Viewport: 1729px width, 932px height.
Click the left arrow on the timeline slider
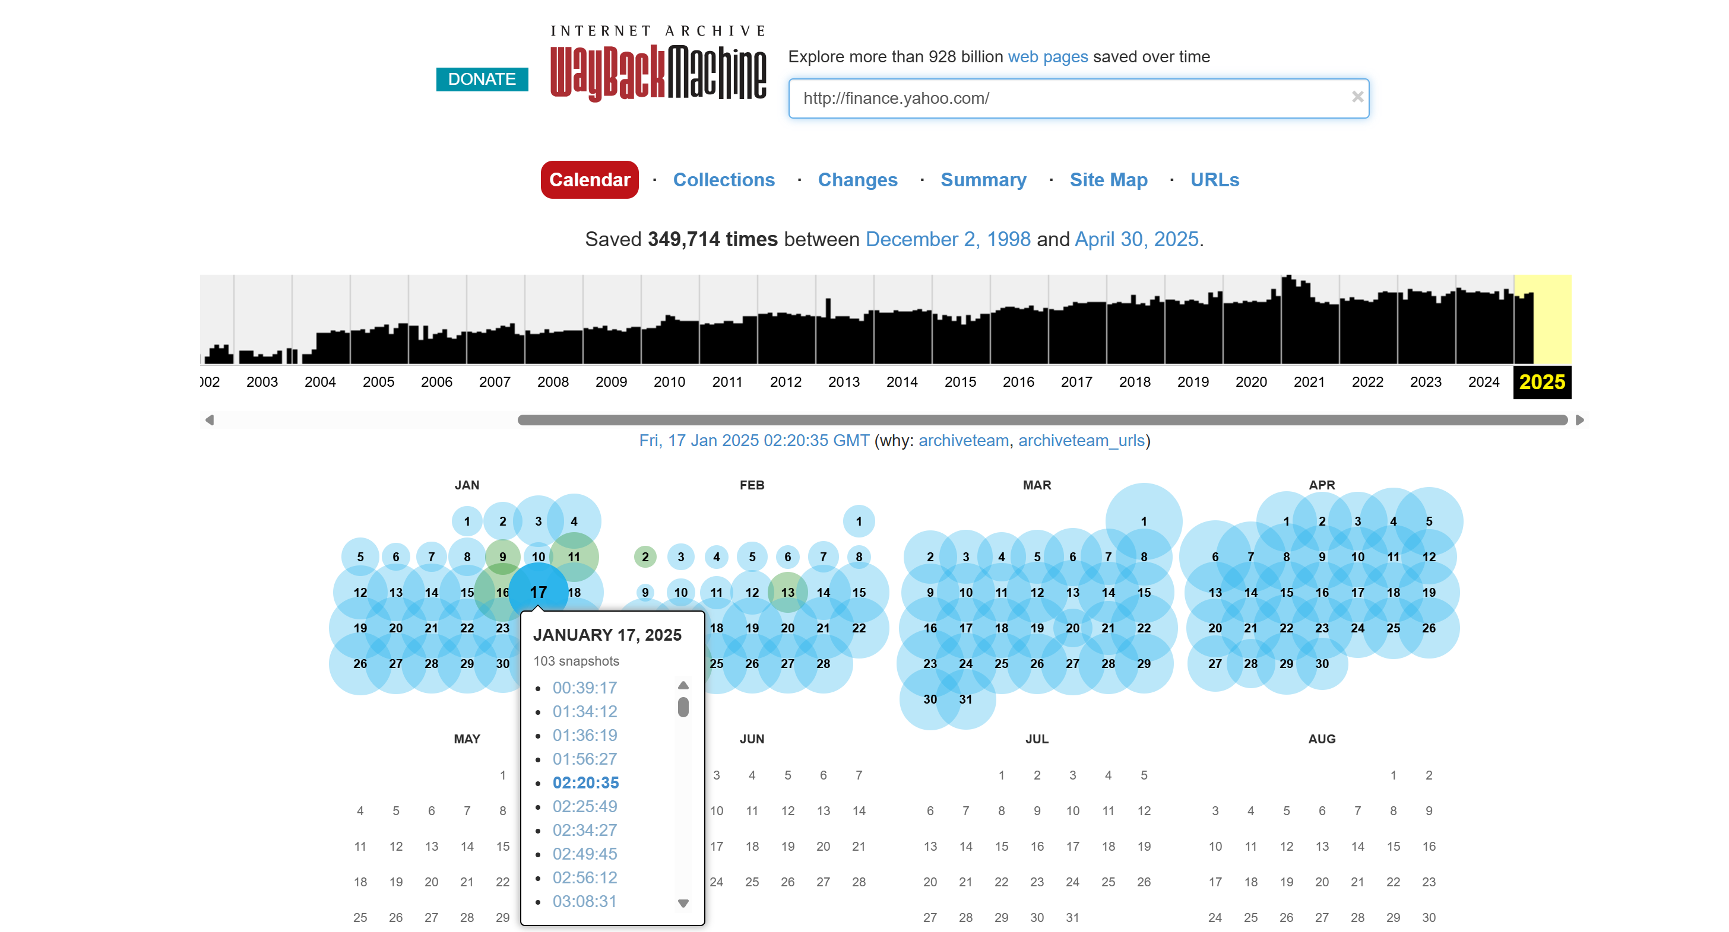[x=210, y=420]
